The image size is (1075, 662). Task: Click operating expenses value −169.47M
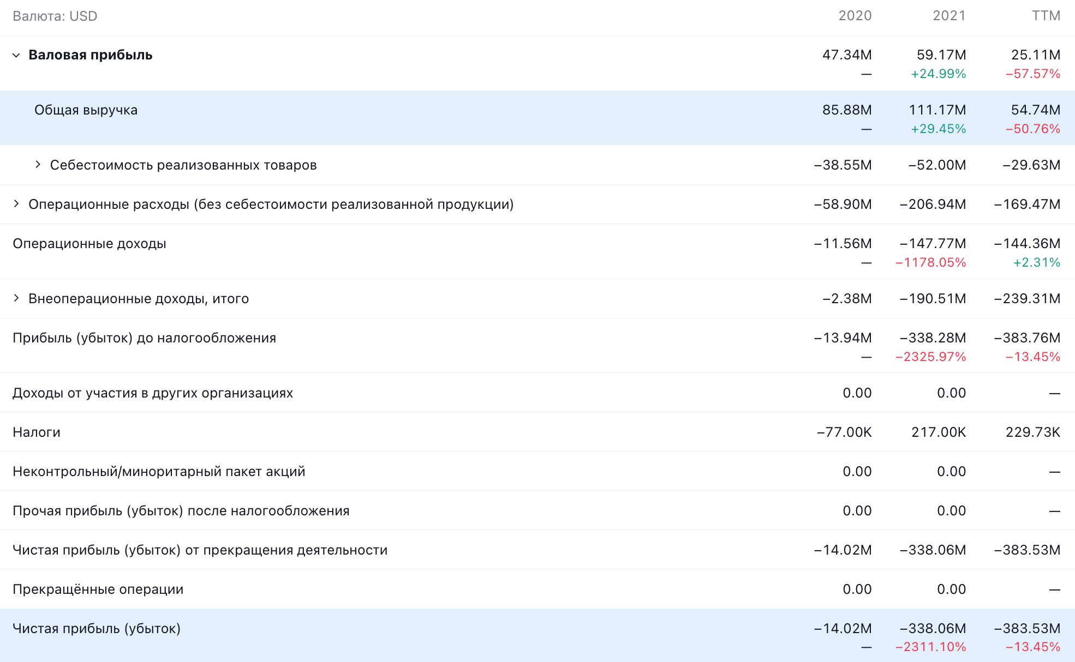point(1028,204)
